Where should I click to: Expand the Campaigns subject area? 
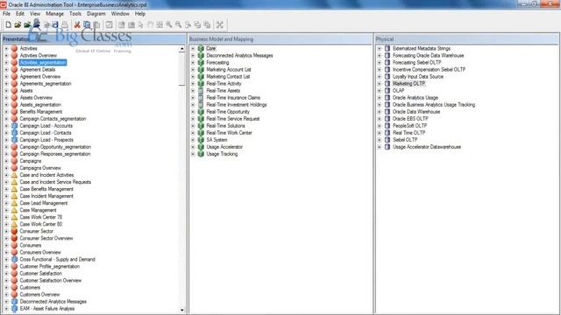coord(6,161)
